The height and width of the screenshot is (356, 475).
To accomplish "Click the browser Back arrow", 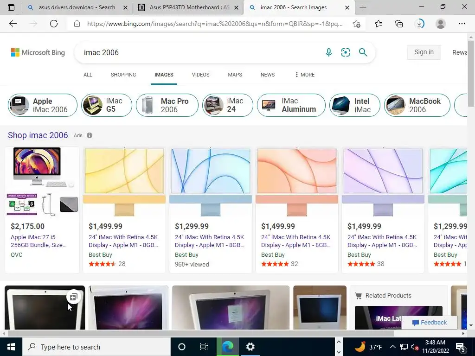I will pos(13,24).
